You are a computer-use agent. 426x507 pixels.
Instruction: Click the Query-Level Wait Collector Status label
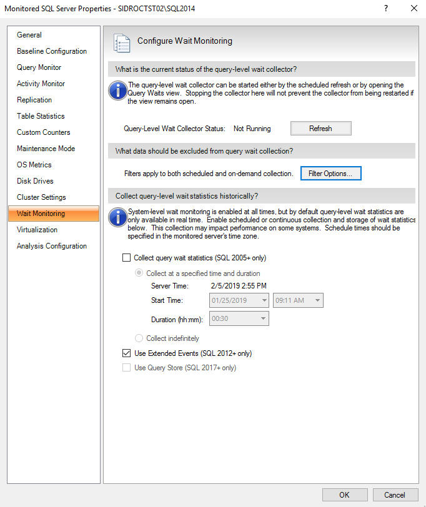(174, 129)
